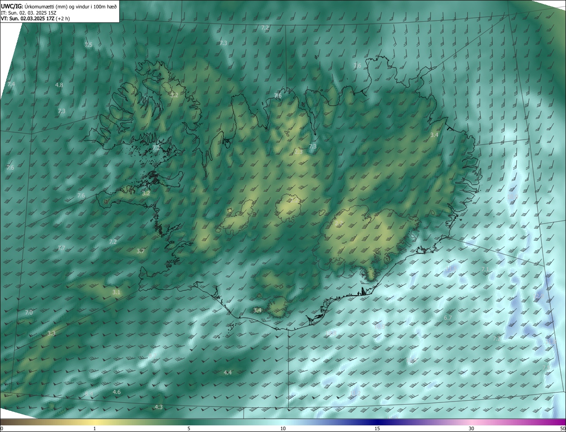This screenshot has height=432, width=566.
Task: Click the '7.5' value label on the map
Action: 88,45
